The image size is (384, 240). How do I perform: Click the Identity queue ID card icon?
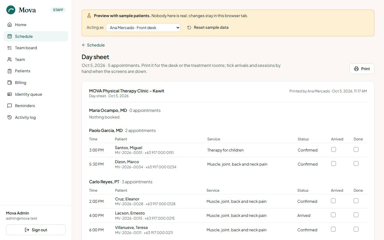click(x=10, y=94)
